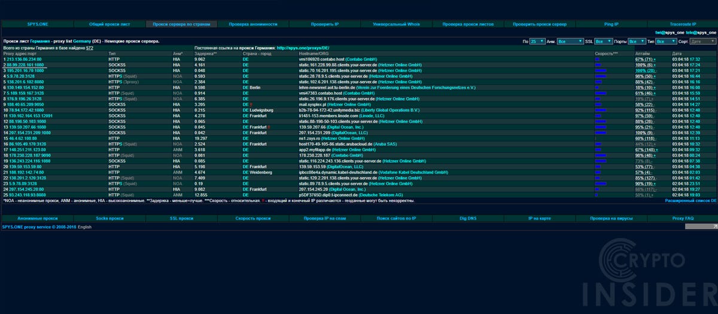Follow the twi@spys_one link

point(669,32)
